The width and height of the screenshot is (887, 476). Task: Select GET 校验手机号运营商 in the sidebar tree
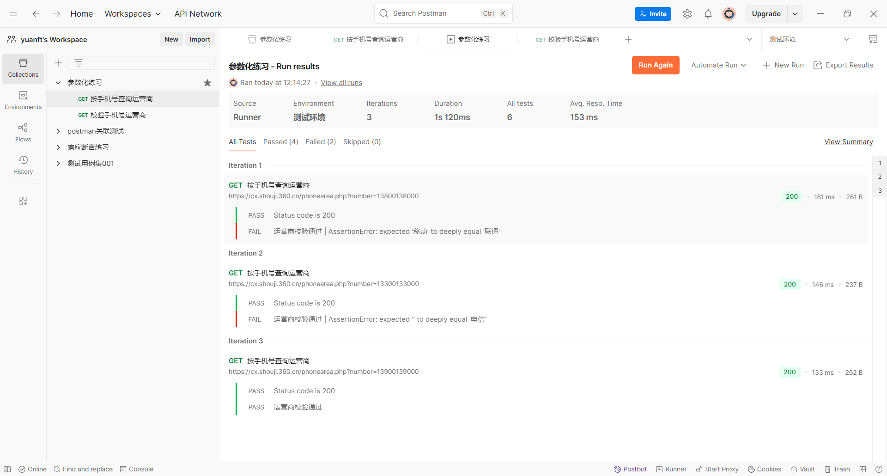pos(133,115)
